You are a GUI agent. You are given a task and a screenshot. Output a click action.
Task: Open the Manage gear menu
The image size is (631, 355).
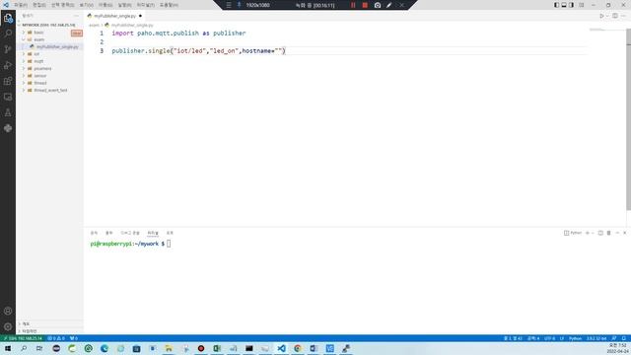(8, 326)
